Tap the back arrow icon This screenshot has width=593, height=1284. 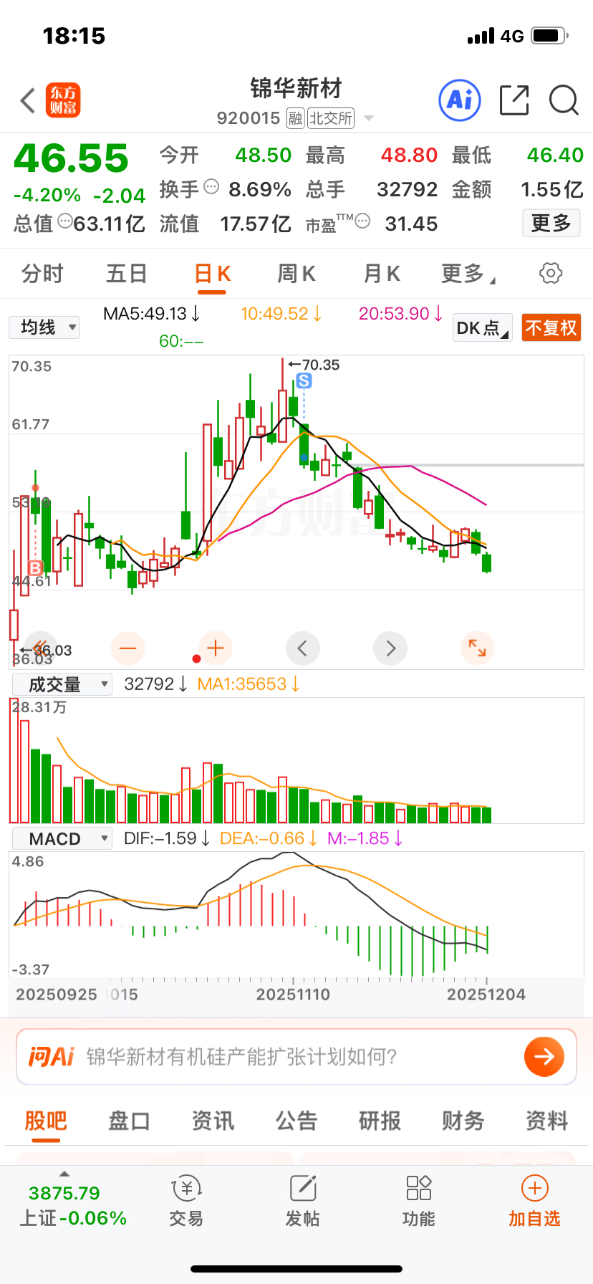click(28, 101)
